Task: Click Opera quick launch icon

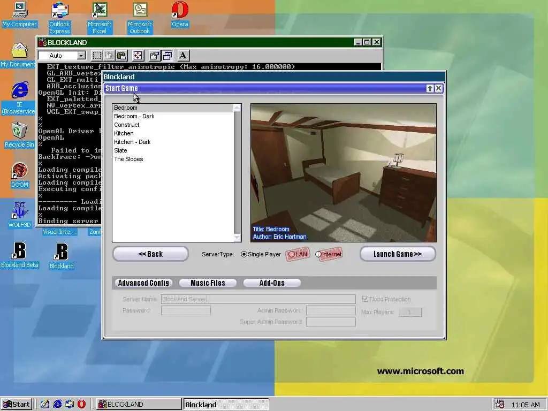Action: (81, 405)
